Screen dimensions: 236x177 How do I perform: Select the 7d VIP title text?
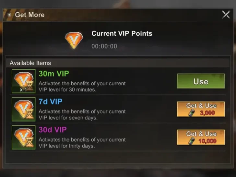(x=51, y=101)
